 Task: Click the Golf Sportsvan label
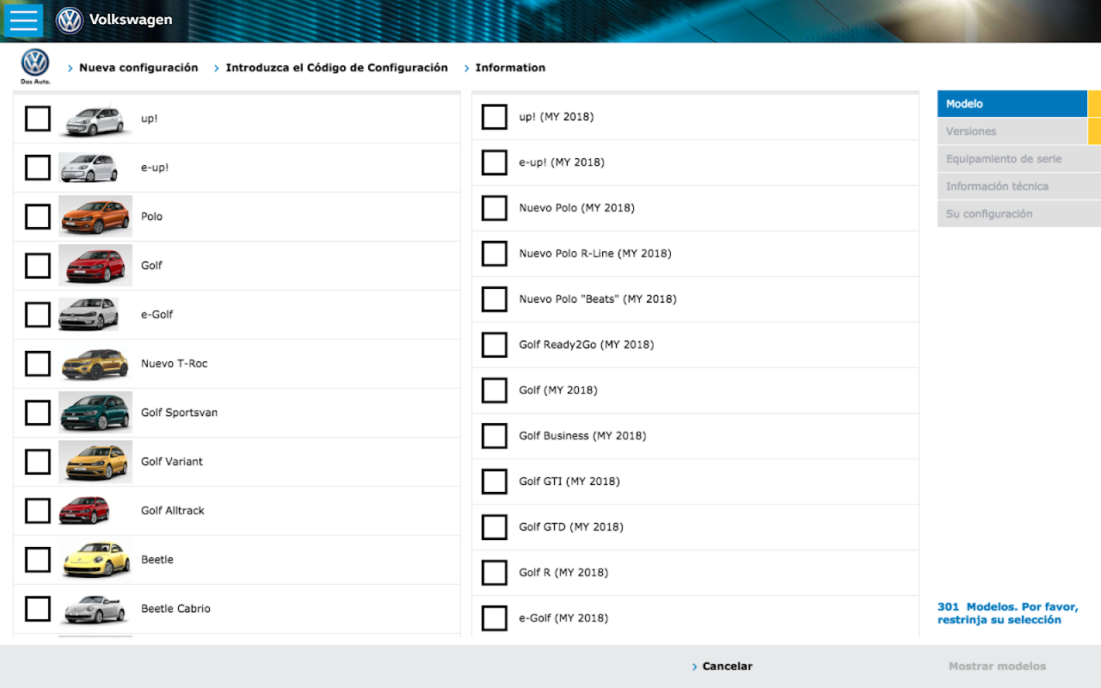tap(179, 413)
